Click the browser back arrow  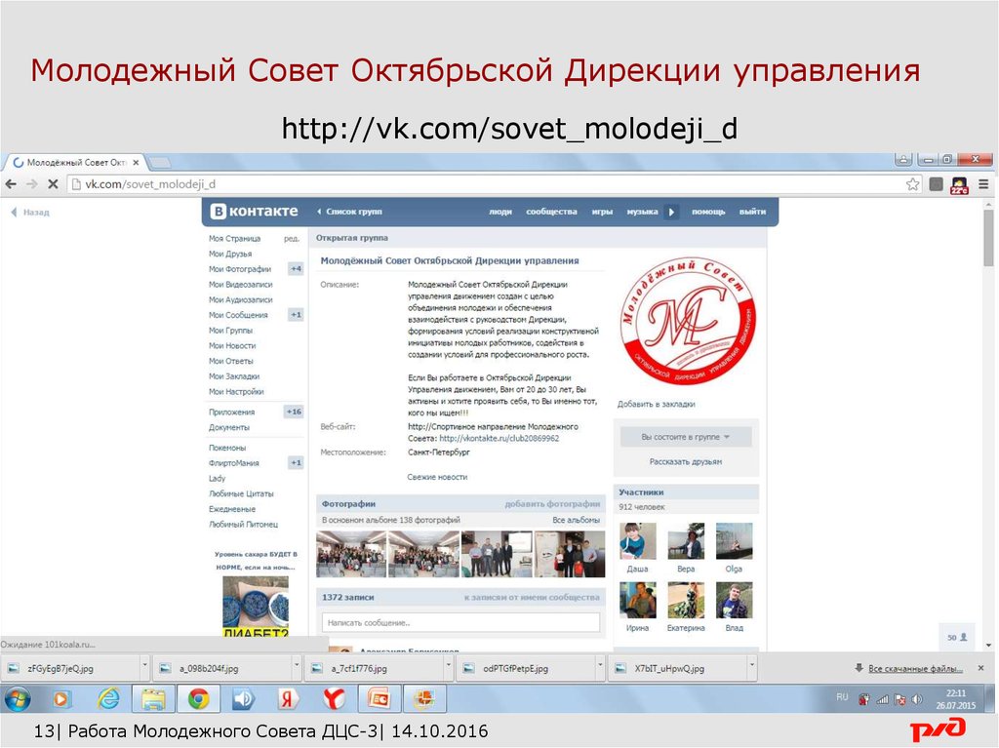point(12,183)
